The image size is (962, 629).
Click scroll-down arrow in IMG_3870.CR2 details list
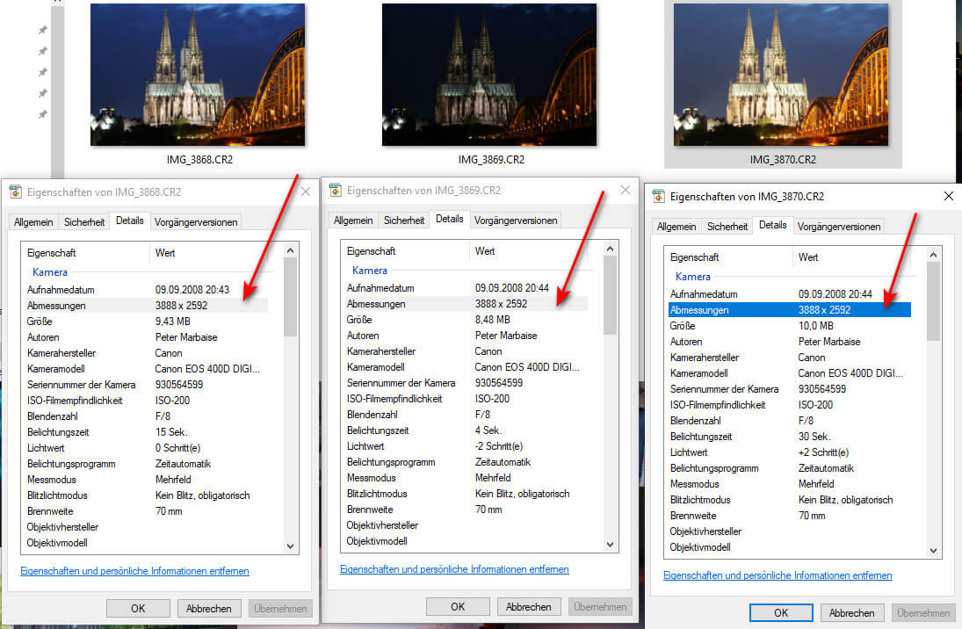(x=933, y=550)
